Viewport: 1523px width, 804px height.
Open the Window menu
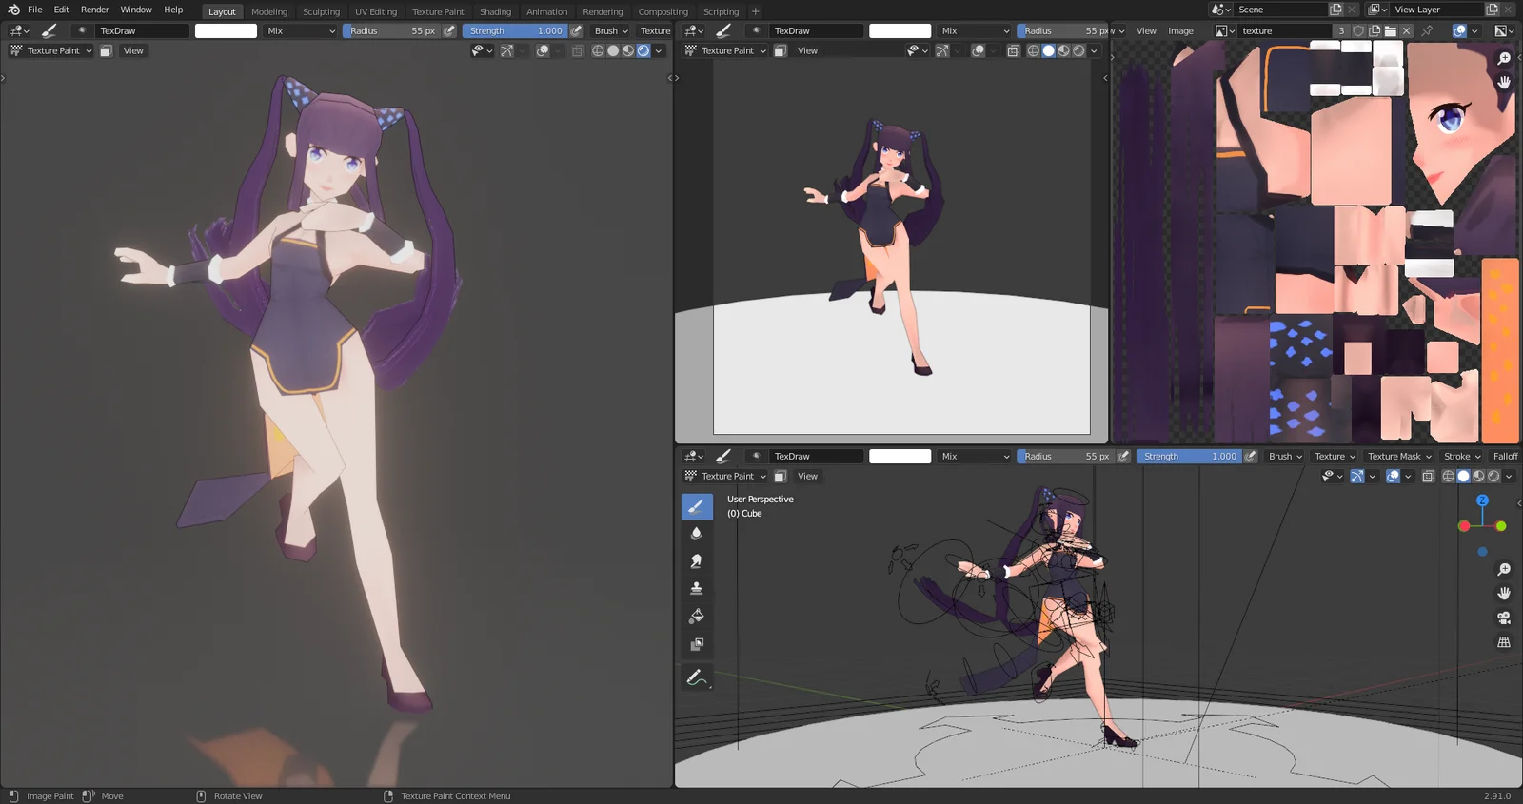136,10
